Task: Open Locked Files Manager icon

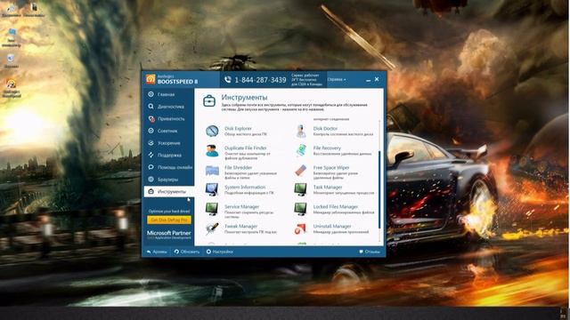Action: 301,209
